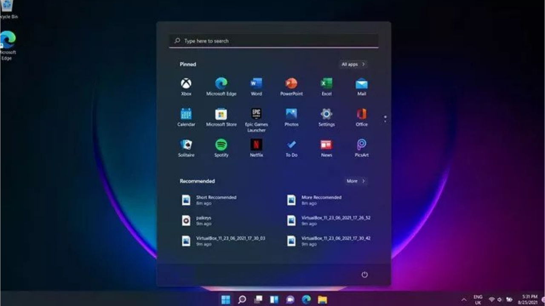
Task: Open the Photos app
Action: click(x=291, y=117)
